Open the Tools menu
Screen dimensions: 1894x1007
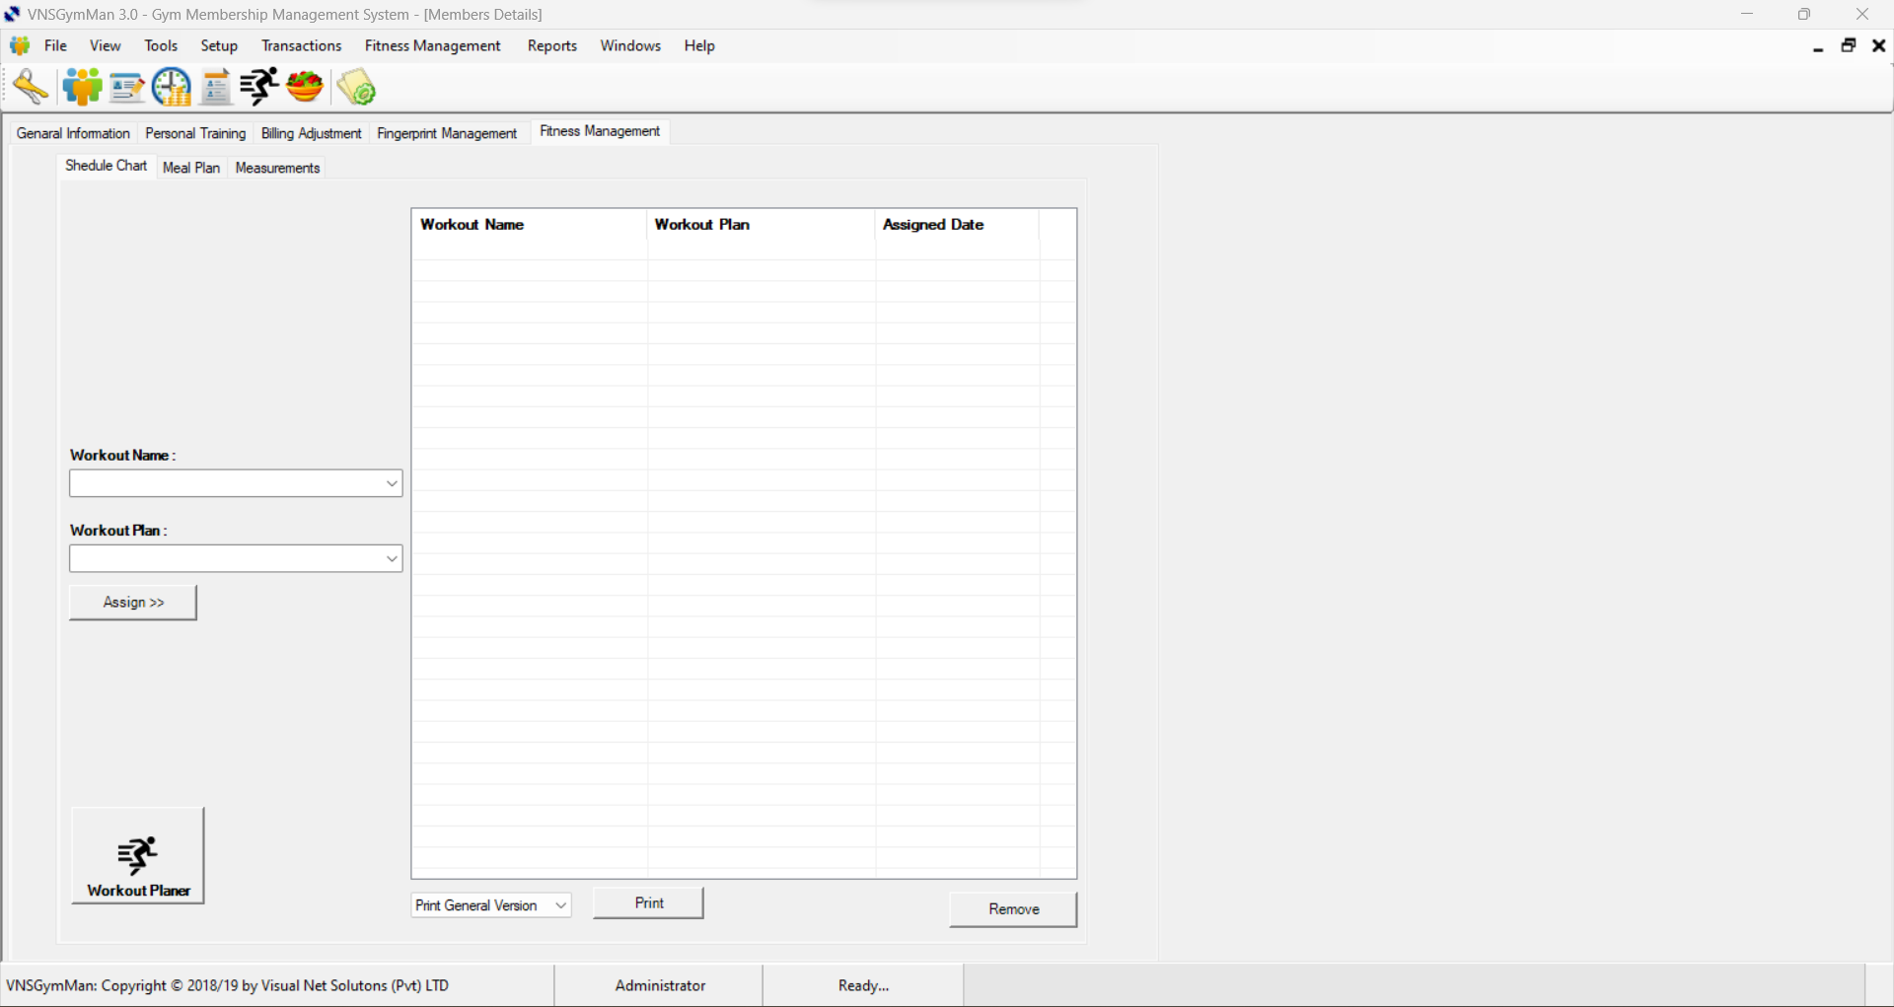161,45
